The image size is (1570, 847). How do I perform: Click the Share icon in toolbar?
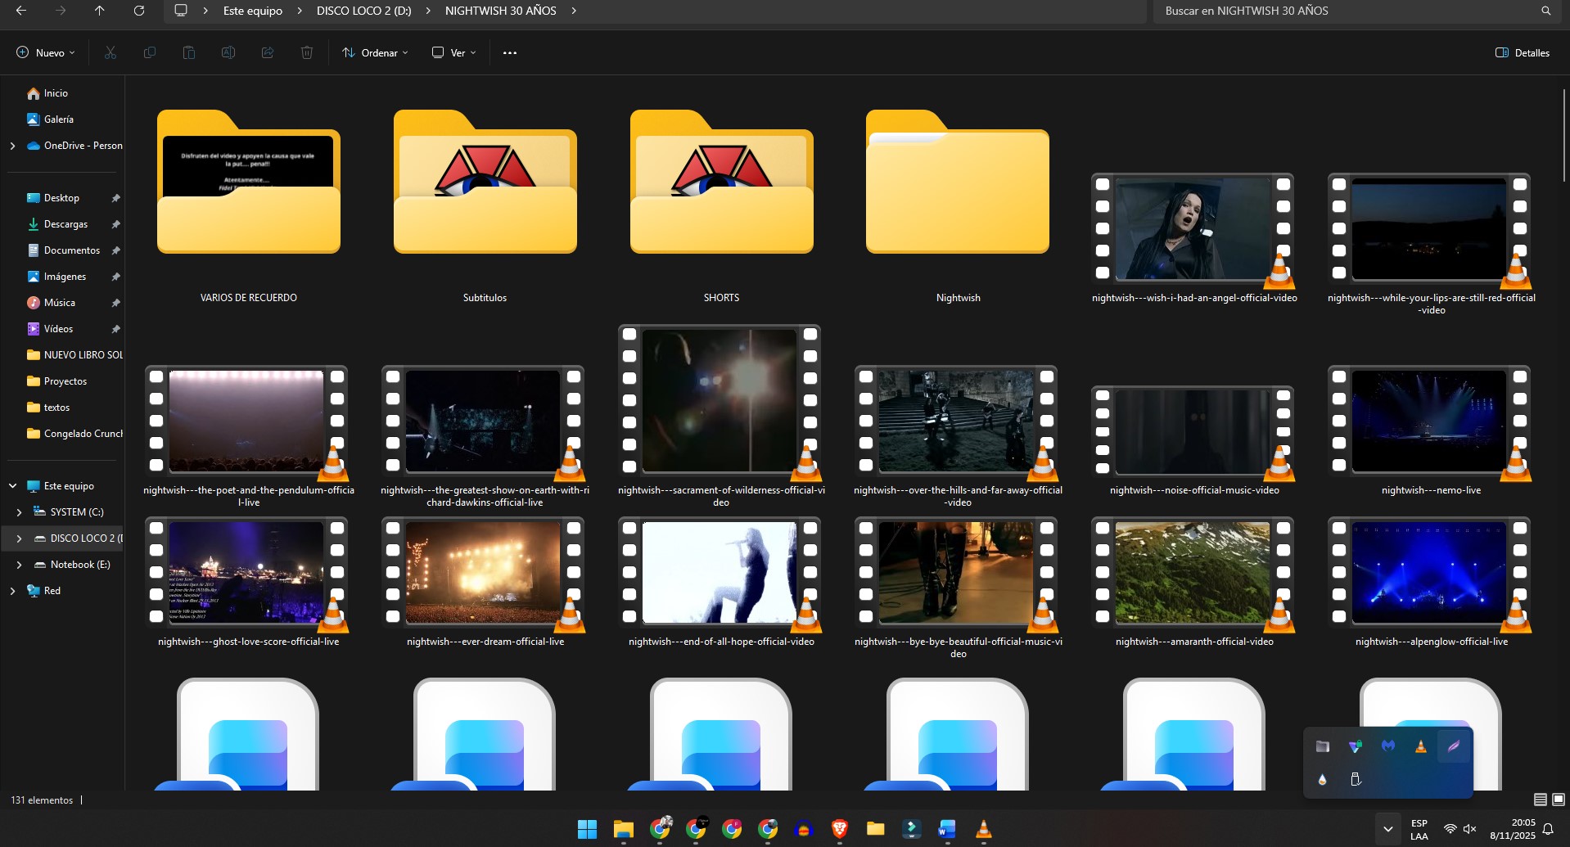click(x=268, y=53)
